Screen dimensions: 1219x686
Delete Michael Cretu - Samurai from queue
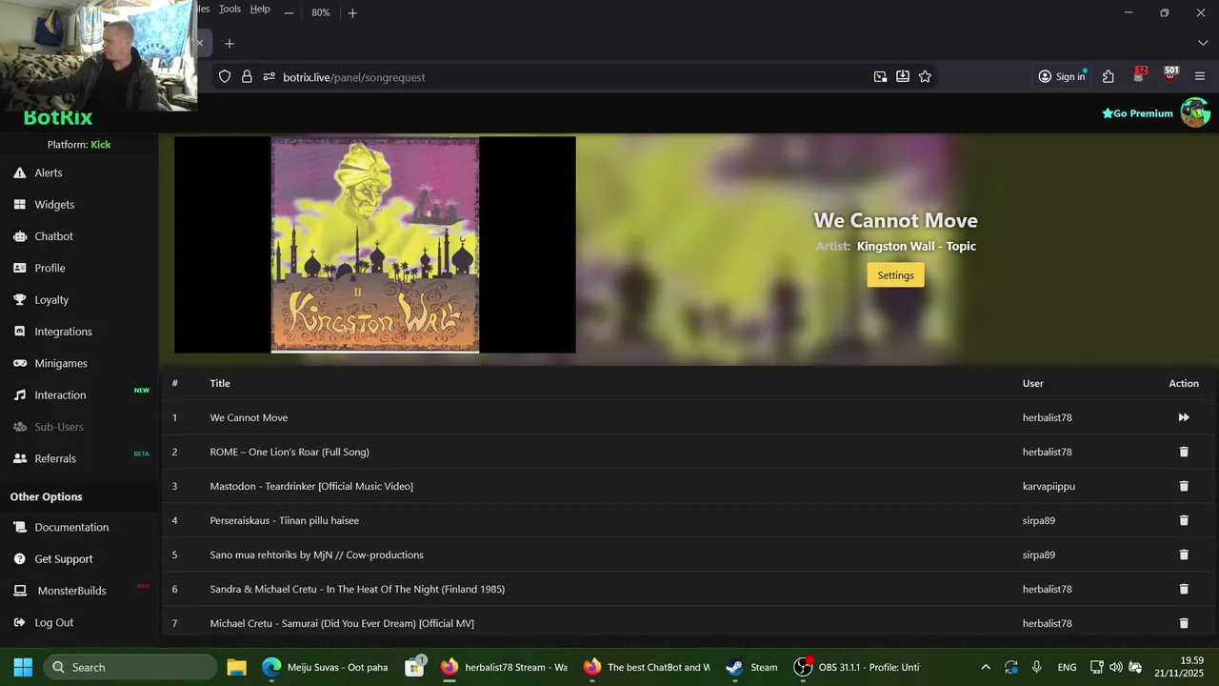click(x=1184, y=623)
